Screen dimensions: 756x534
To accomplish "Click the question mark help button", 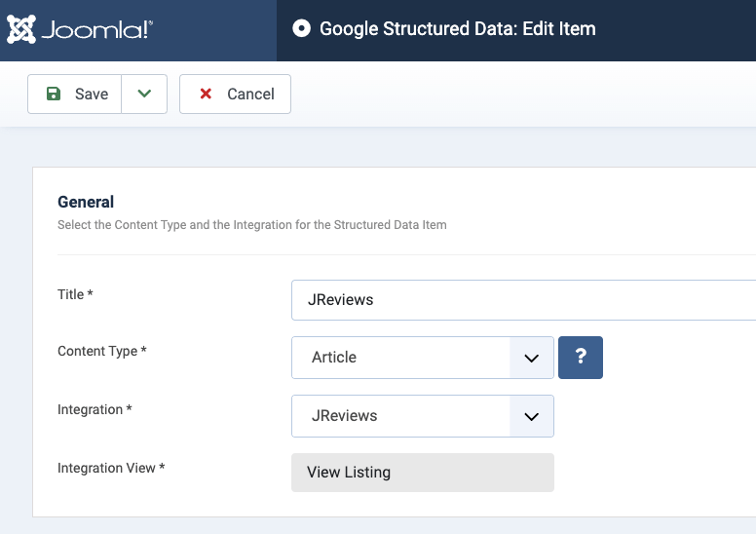I will click(581, 358).
